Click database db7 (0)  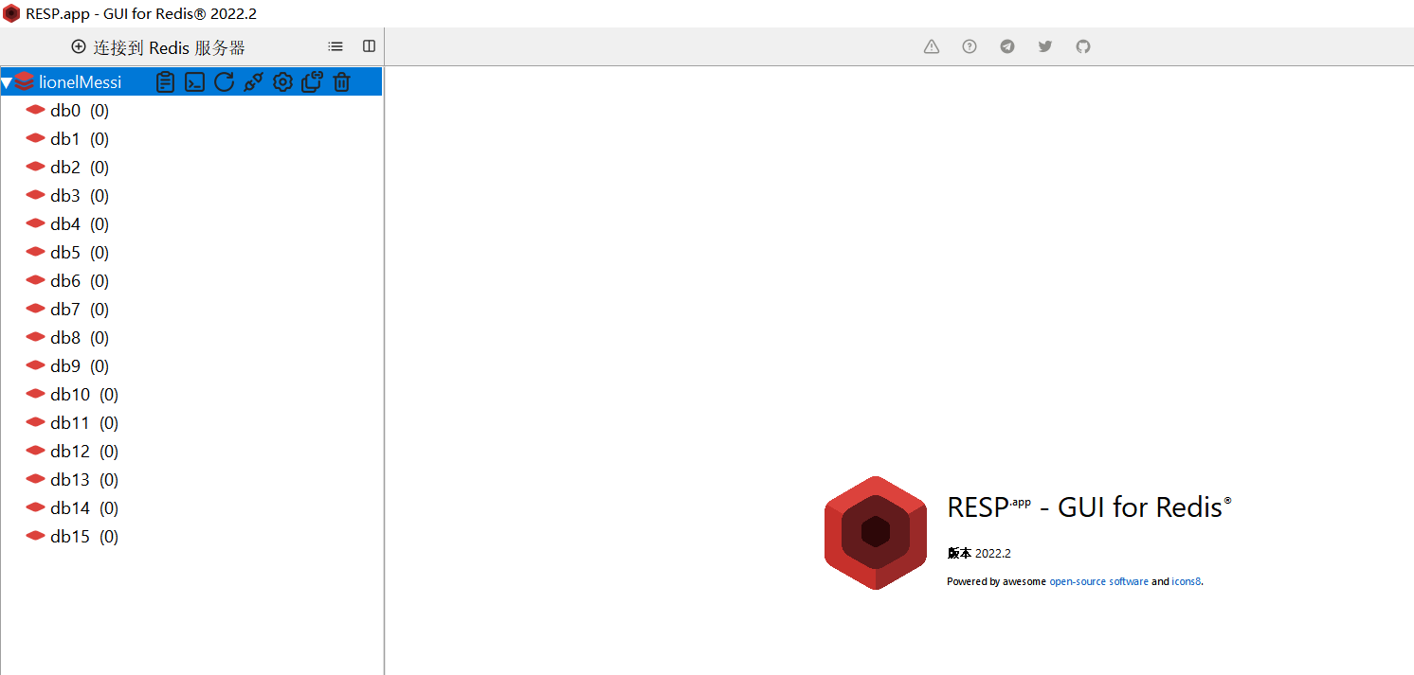click(67, 310)
